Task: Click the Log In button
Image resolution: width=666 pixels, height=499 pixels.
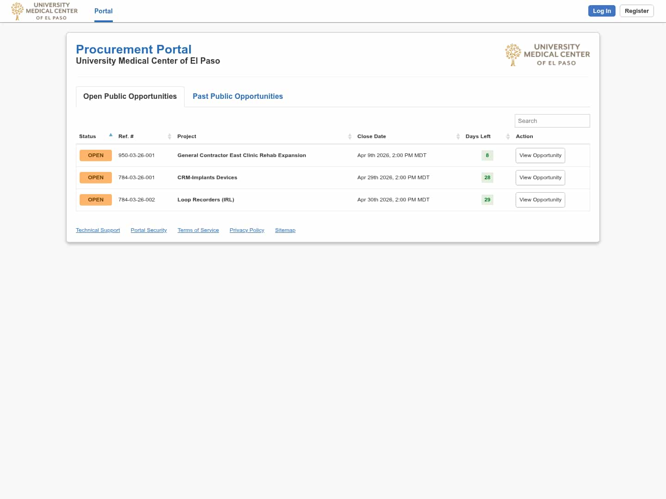Action: point(602,11)
